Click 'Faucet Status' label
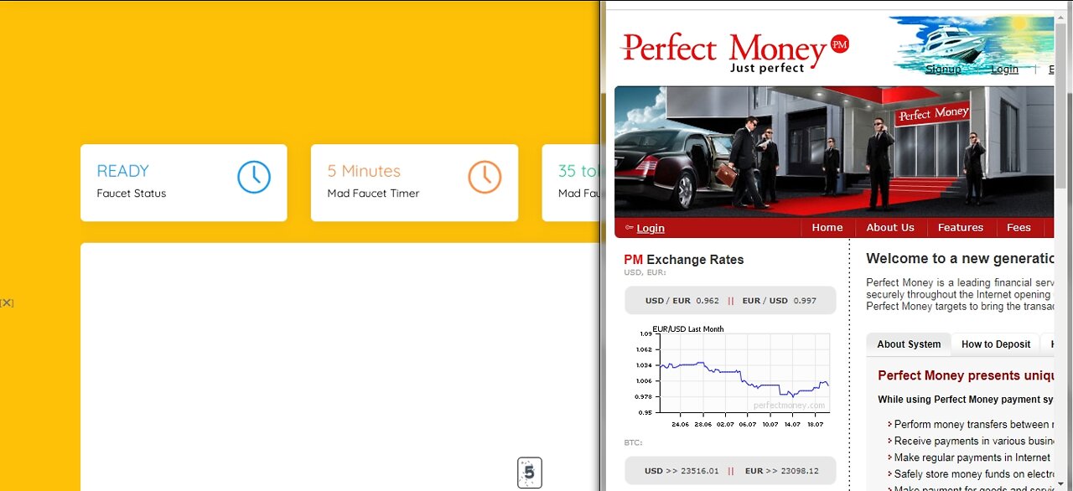Screen dimensions: 1073x491 132,194
